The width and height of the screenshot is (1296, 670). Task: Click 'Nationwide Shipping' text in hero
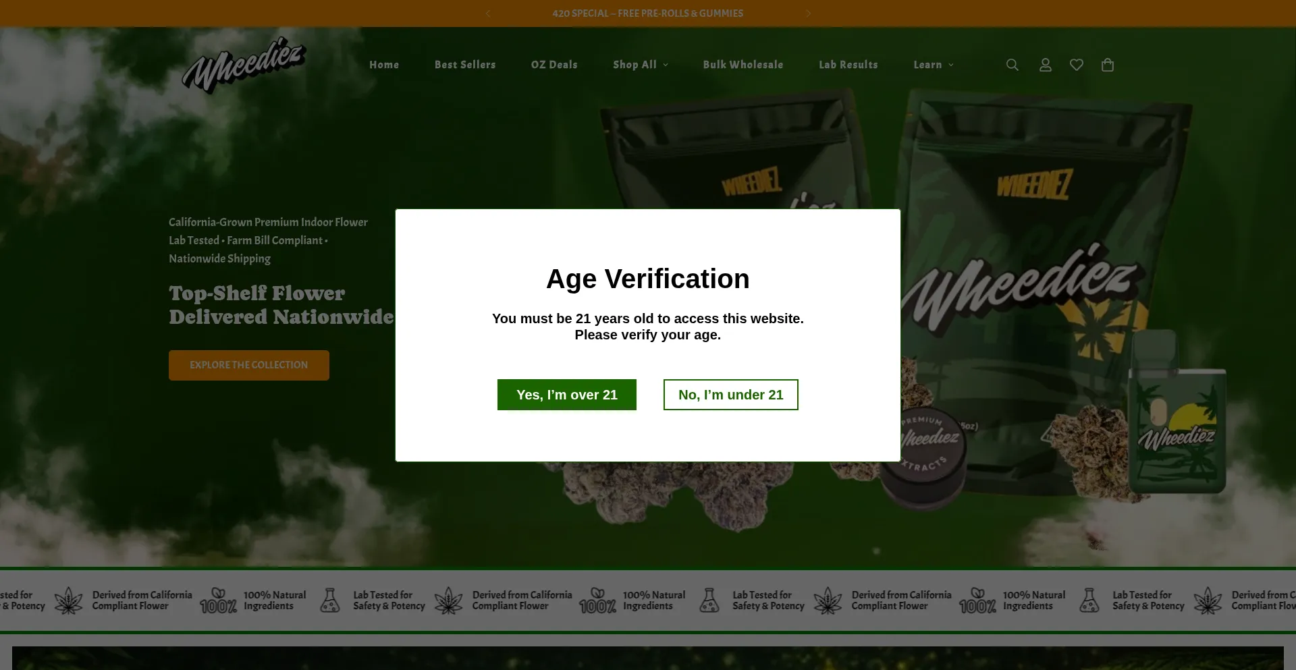coord(219,258)
